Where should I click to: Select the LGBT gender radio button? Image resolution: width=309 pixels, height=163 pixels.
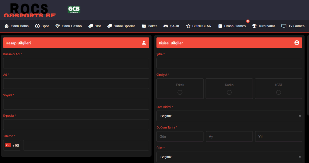point(279,92)
